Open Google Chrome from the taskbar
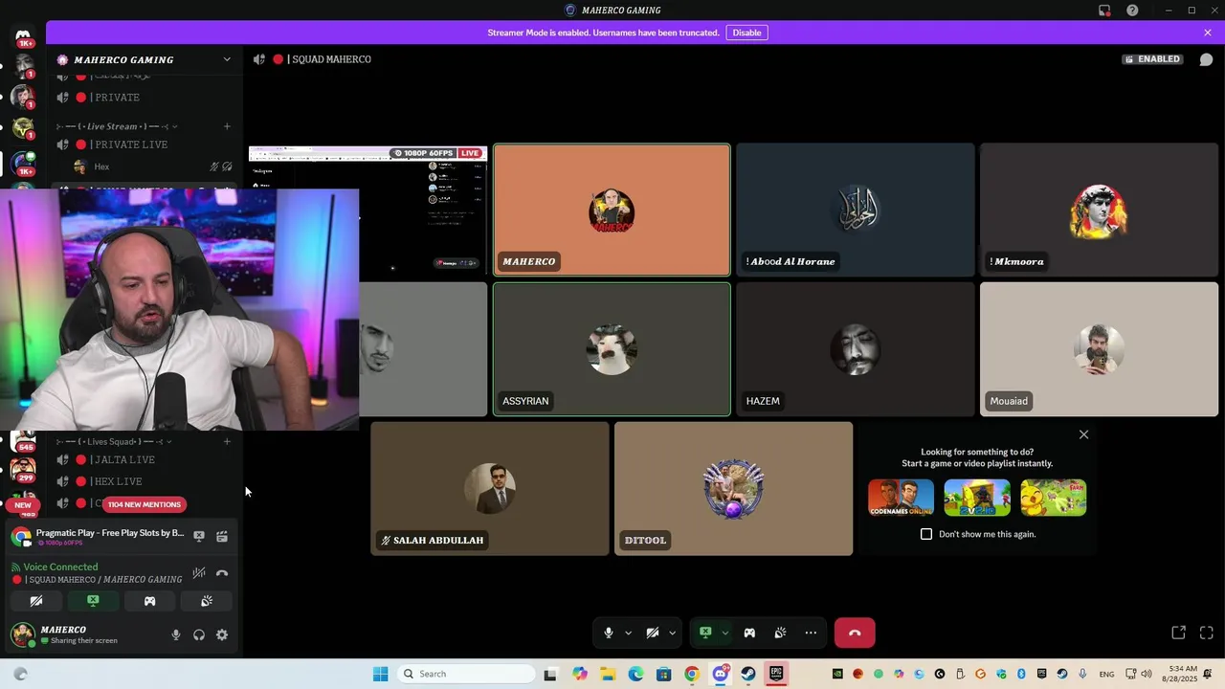 692,674
